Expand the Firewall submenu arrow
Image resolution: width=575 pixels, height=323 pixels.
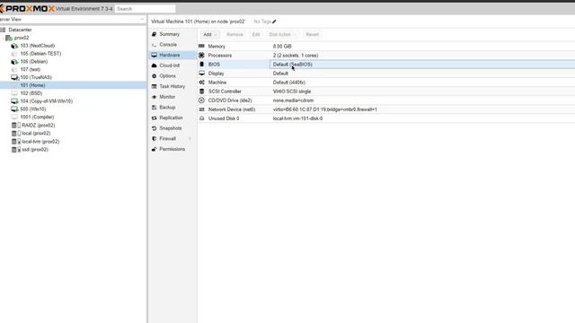(x=190, y=139)
